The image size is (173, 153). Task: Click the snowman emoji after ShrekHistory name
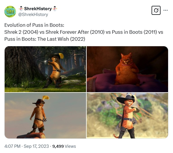click(x=55, y=9)
